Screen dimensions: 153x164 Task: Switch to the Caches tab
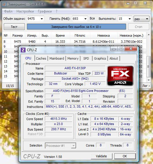click(x=41, y=58)
